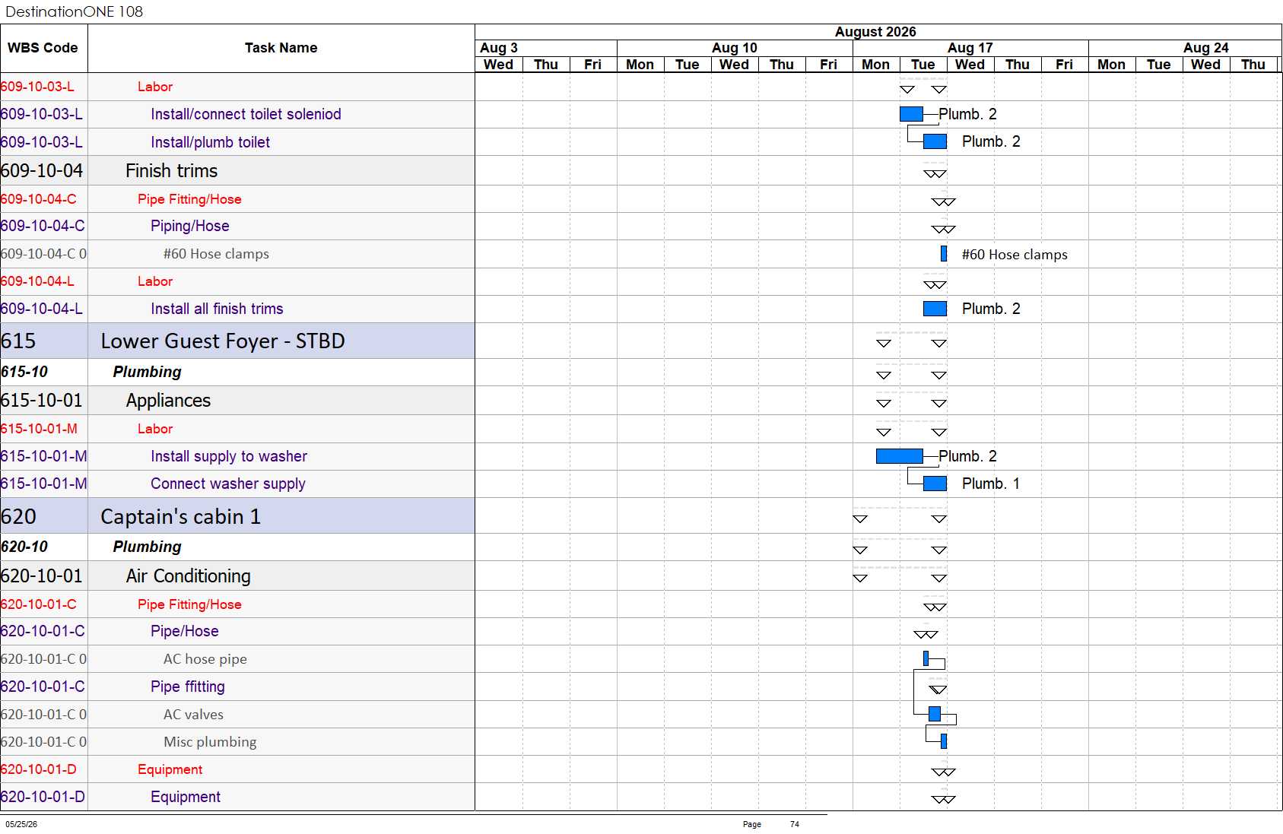Screen dimensions: 1283x834
Task: Click the AC valves Gantt bar
Action: pos(935,714)
